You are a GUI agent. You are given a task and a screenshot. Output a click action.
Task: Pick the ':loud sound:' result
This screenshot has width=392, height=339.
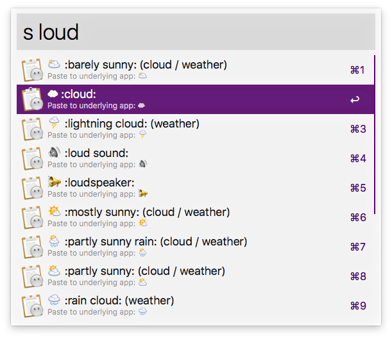[195, 158]
